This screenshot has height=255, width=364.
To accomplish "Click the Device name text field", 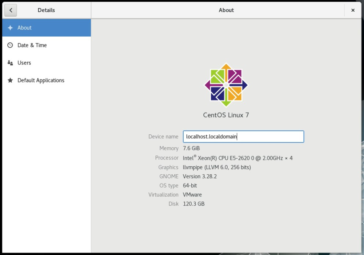I will click(243, 137).
